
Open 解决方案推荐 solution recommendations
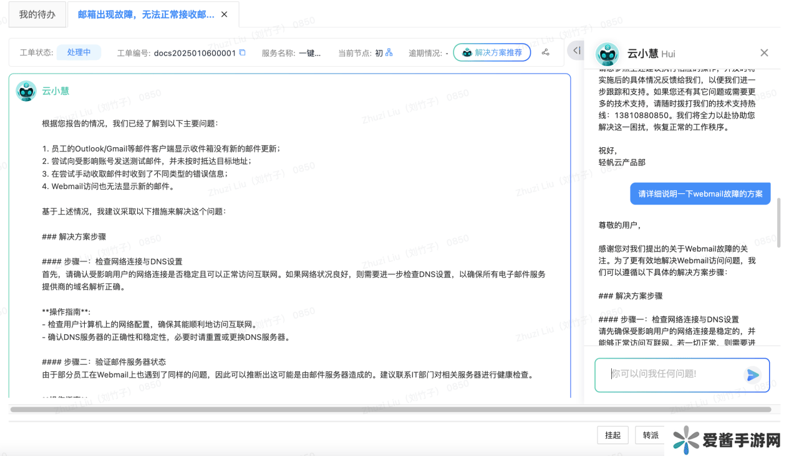492,53
